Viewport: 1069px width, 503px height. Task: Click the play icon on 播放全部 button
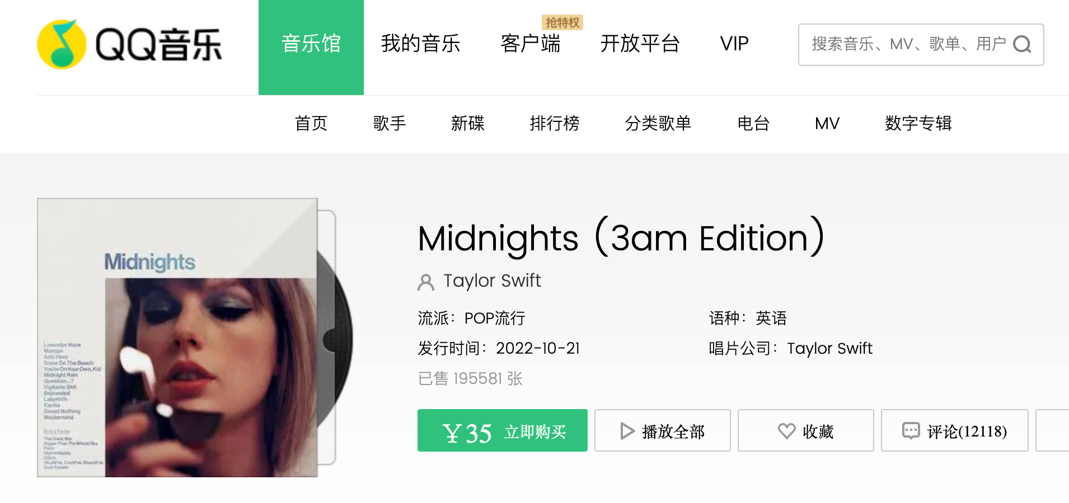[x=627, y=430]
